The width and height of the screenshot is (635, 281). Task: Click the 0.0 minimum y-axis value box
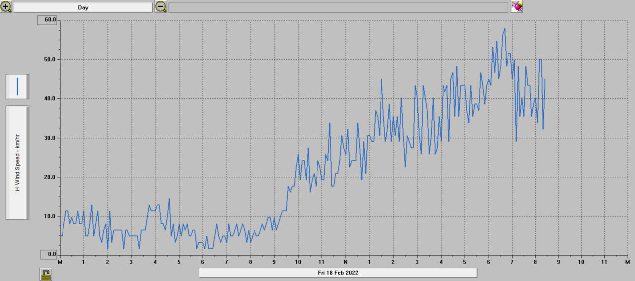click(49, 254)
